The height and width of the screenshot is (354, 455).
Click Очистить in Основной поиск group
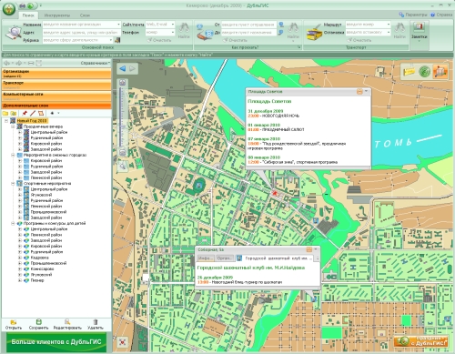pyautogui.click(x=159, y=40)
